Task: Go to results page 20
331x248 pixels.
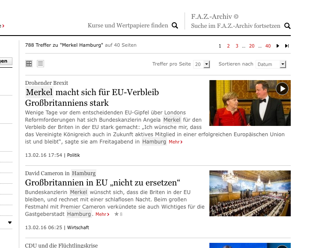Action: pos(252,46)
